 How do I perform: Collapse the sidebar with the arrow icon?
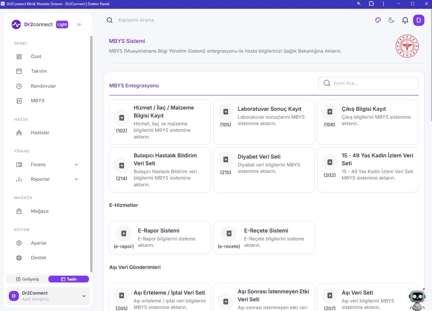[x=79, y=24]
